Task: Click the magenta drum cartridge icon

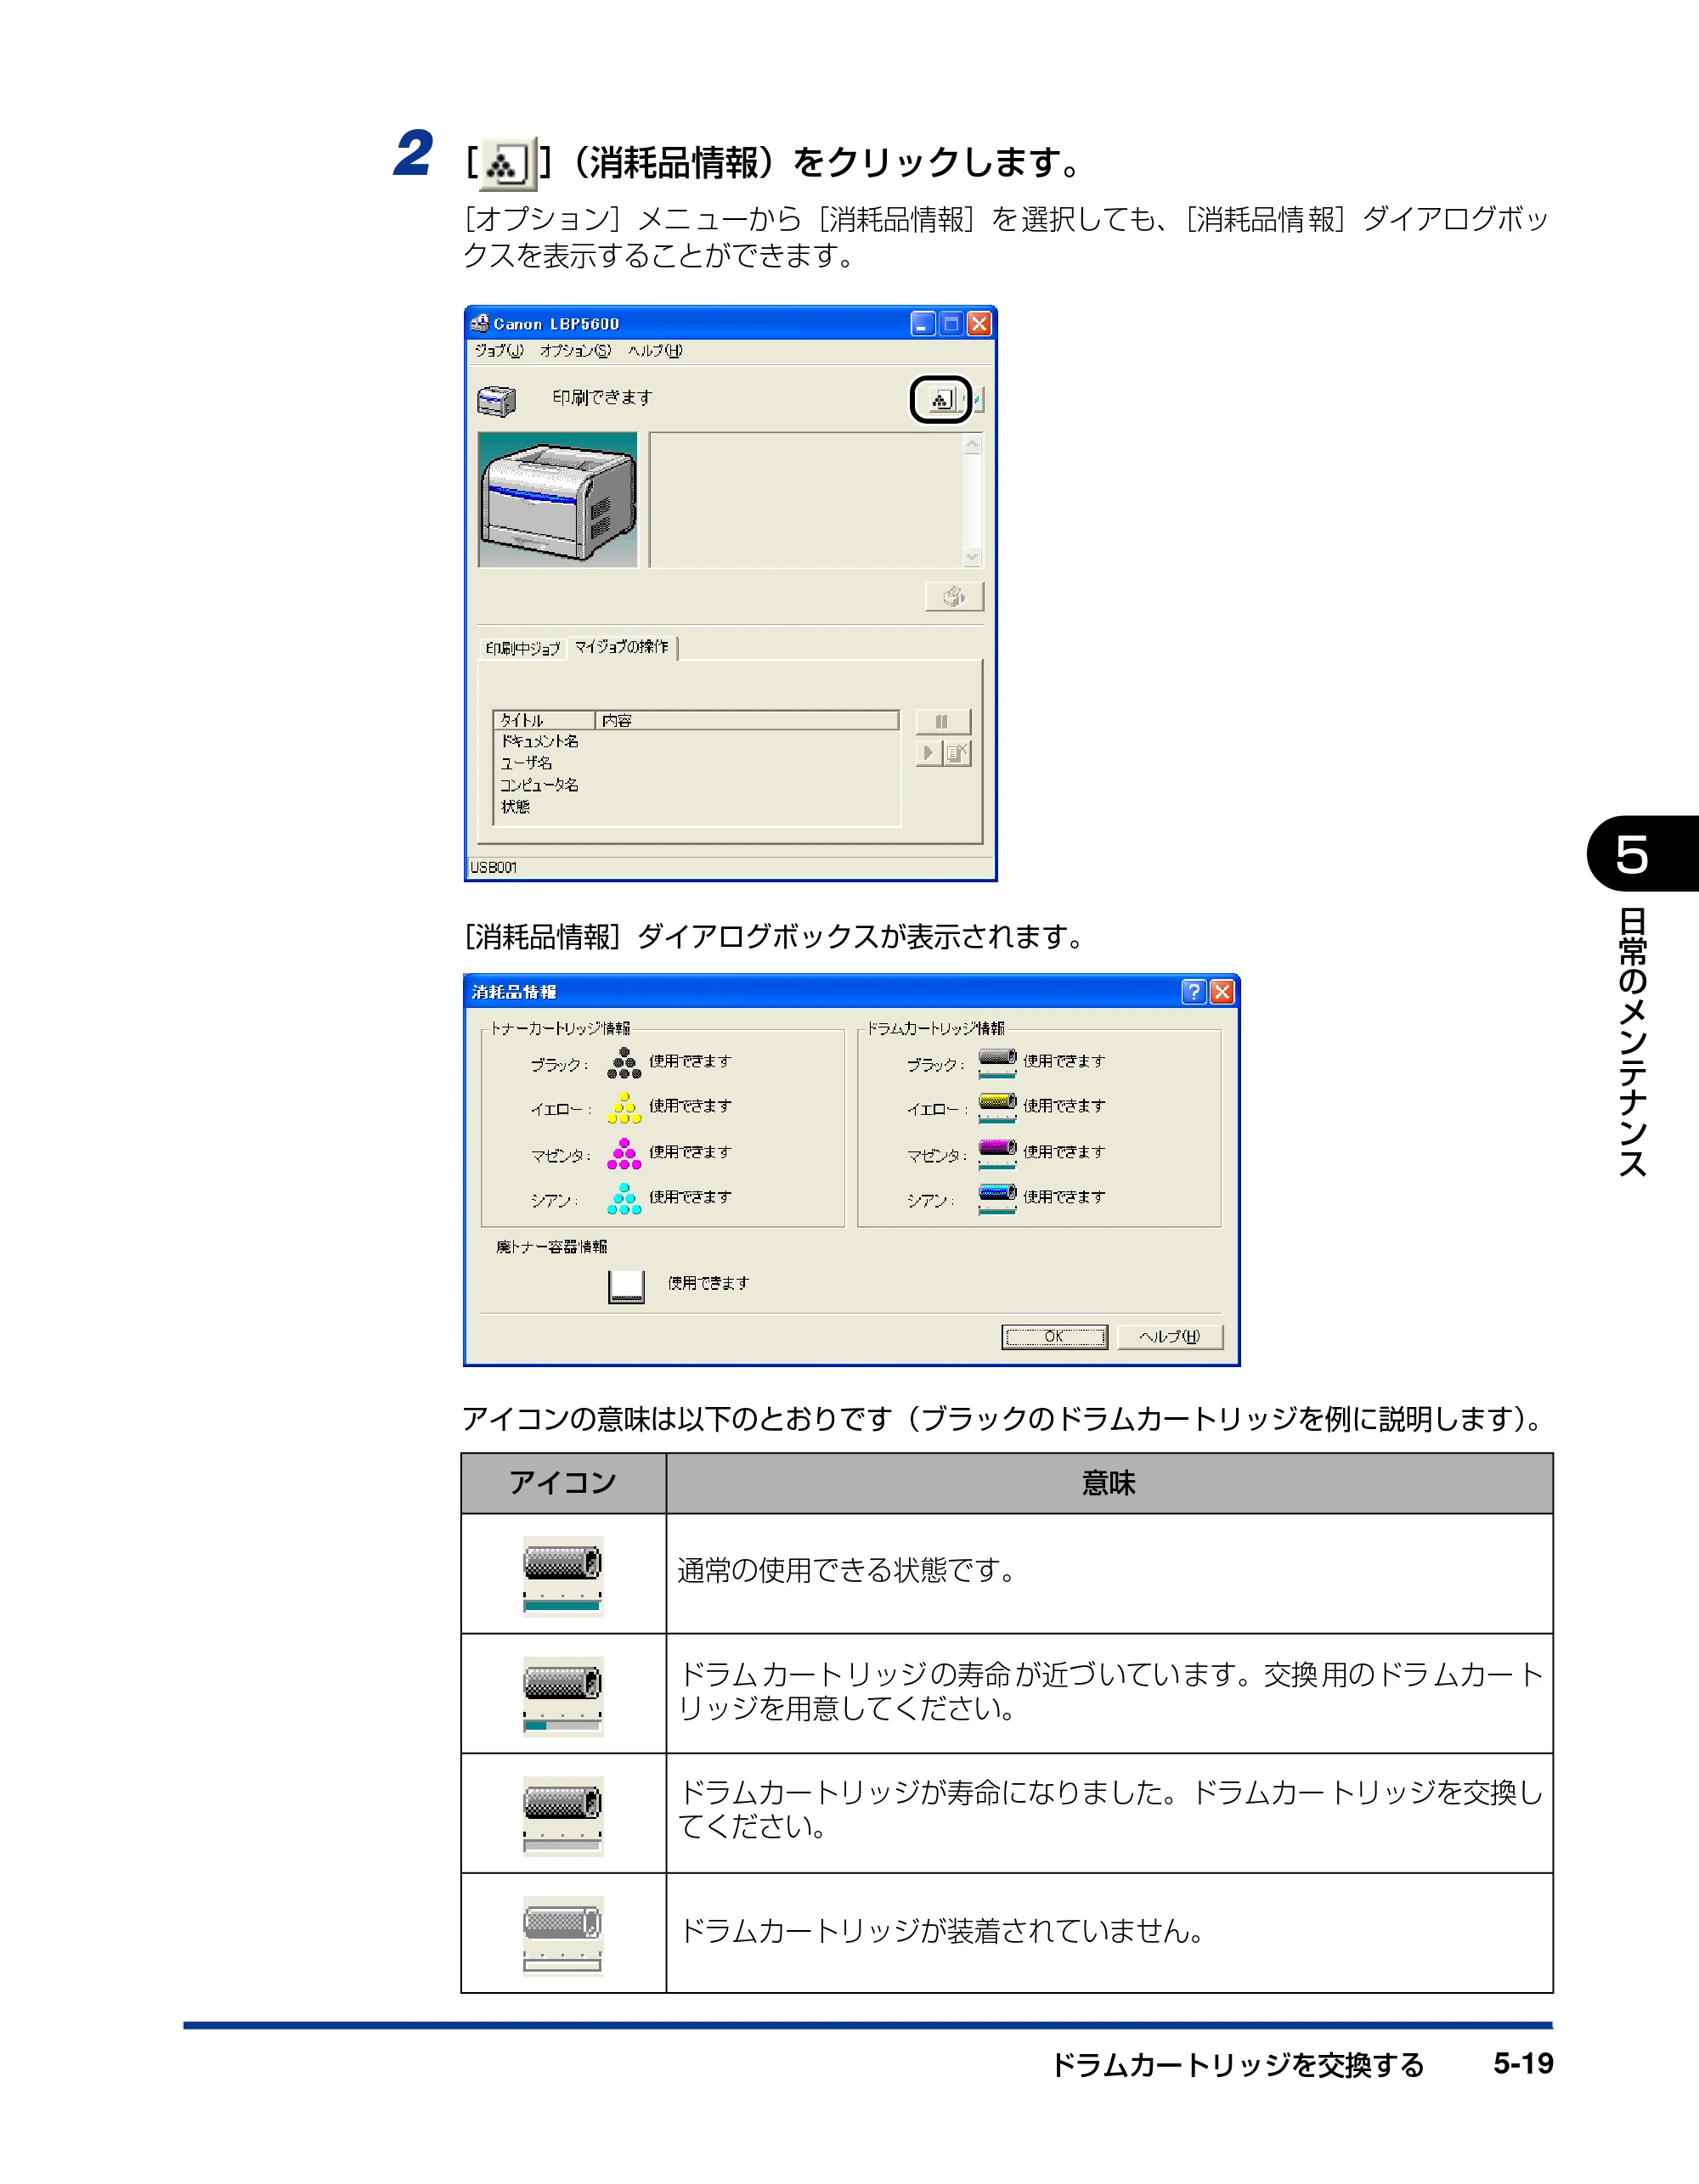Action: click(x=997, y=1154)
